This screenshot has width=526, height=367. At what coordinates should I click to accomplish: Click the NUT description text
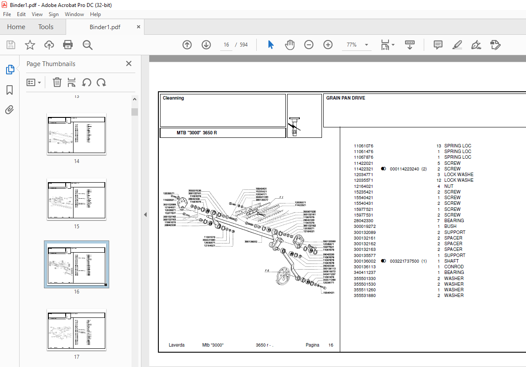coord(449,187)
